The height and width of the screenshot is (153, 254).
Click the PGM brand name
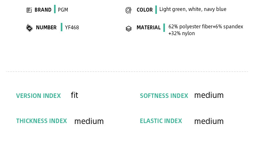63,10
